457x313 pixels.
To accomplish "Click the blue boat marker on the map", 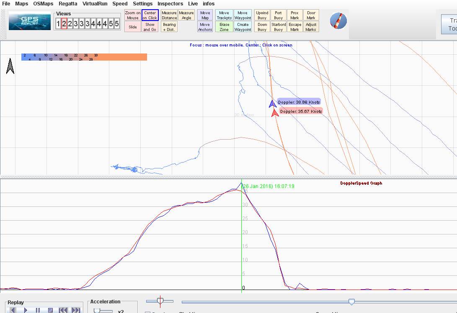I will (272, 104).
